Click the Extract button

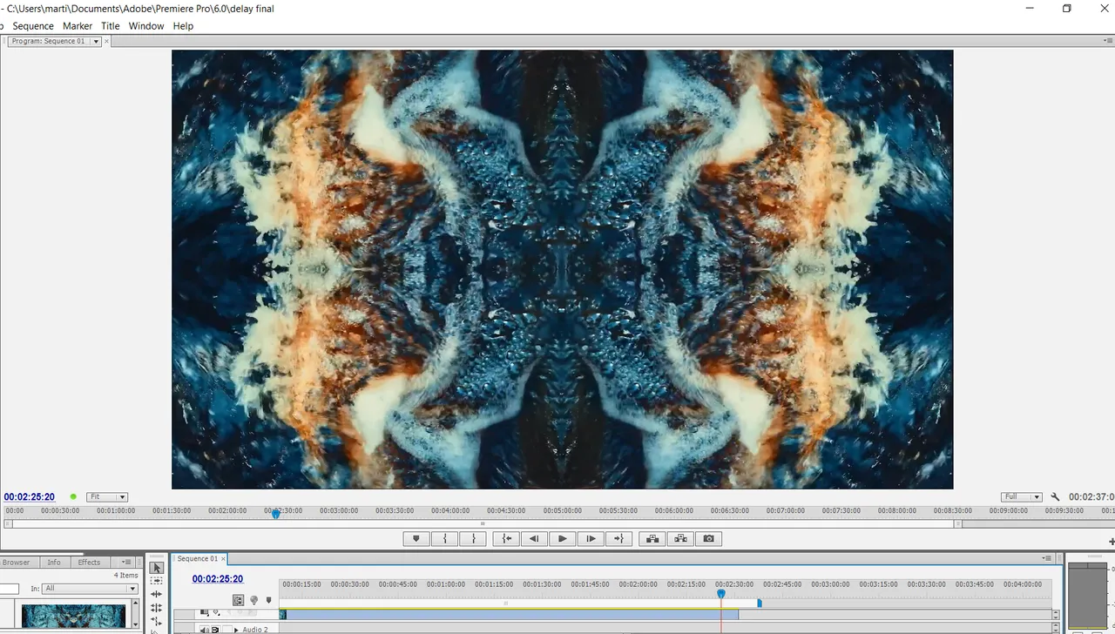tap(680, 539)
